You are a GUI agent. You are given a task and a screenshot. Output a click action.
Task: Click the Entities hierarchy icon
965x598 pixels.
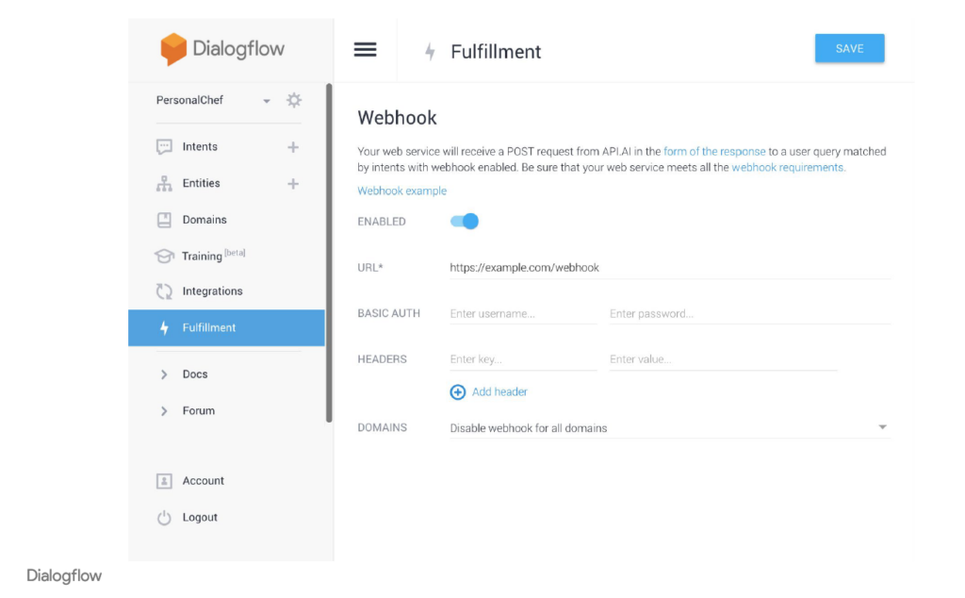click(164, 183)
